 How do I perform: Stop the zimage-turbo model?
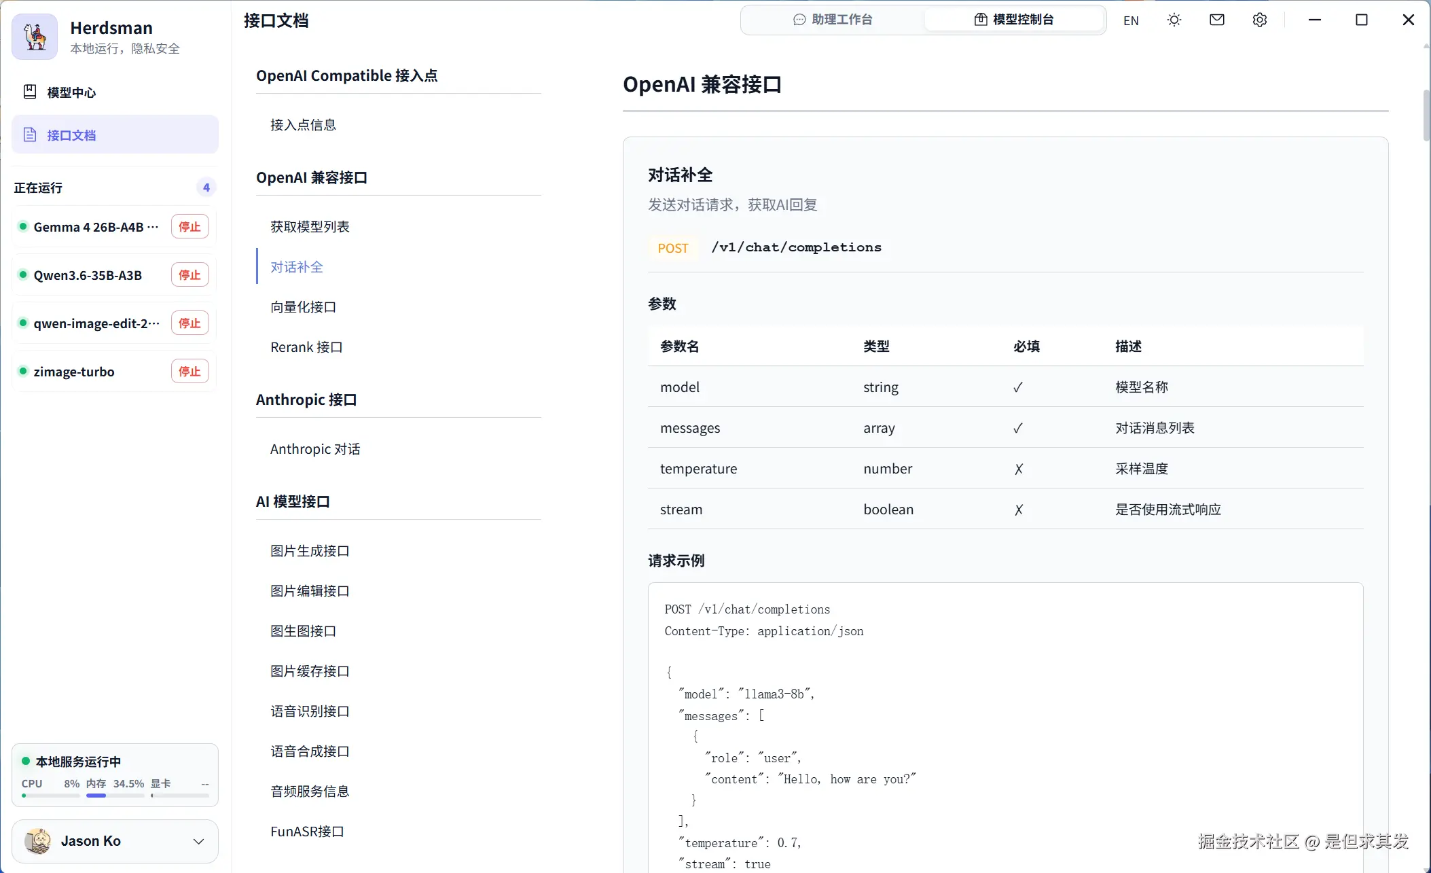(x=189, y=372)
